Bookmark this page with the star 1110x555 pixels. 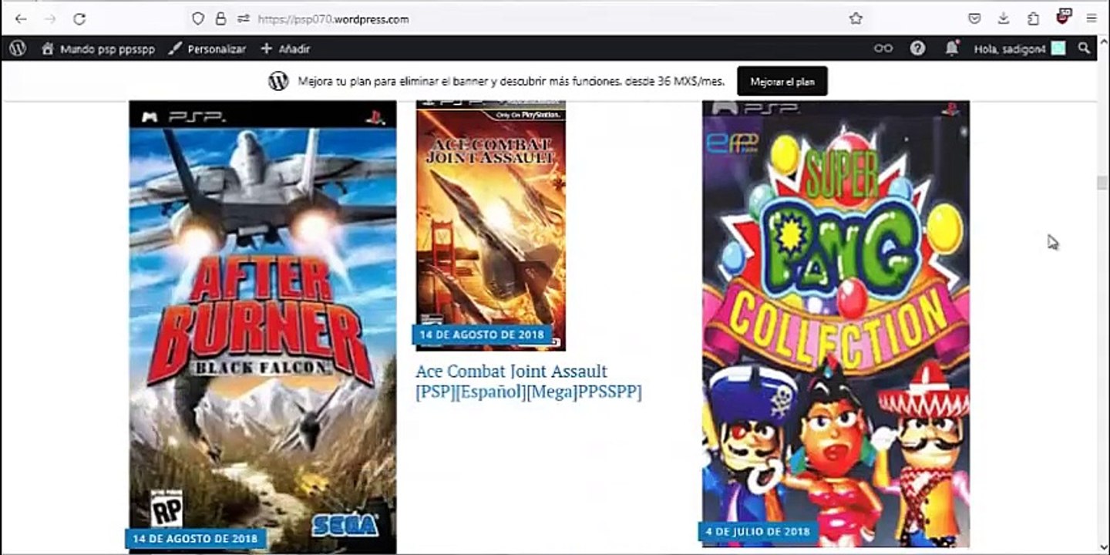tap(856, 19)
